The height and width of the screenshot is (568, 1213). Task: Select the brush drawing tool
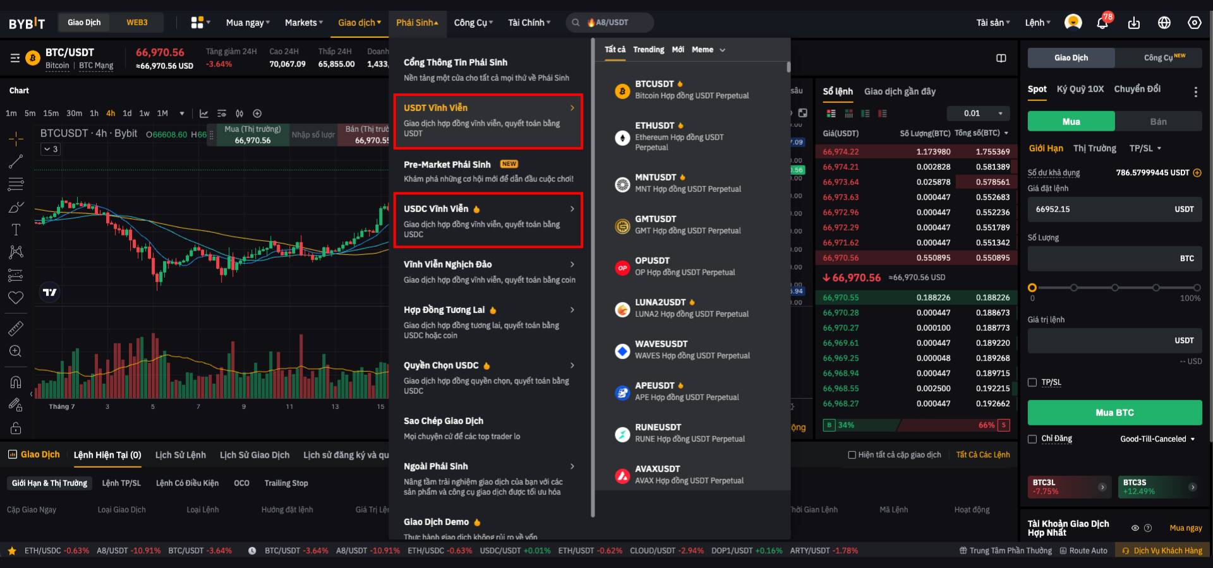click(x=16, y=207)
